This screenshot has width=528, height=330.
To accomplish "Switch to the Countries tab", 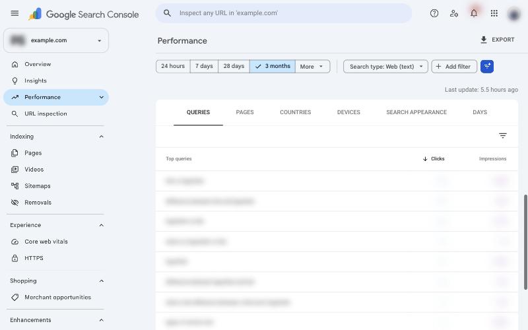I will pos(295,112).
